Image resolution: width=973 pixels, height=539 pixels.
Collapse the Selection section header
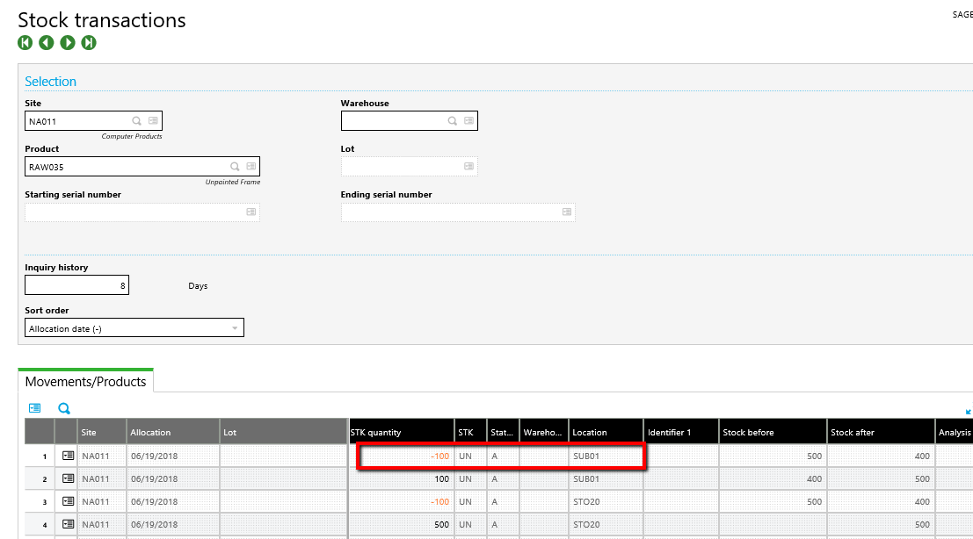(x=50, y=82)
